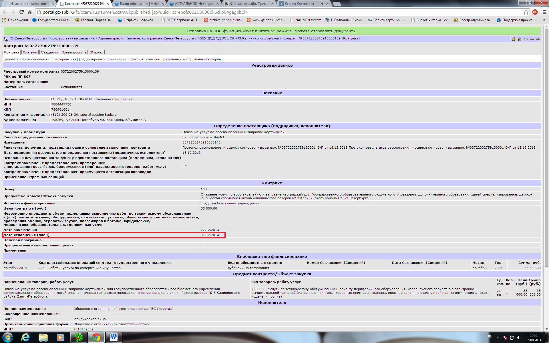This screenshot has width=549, height=343.
Task: Click the portal yellow back arrow
Action: 532,39
